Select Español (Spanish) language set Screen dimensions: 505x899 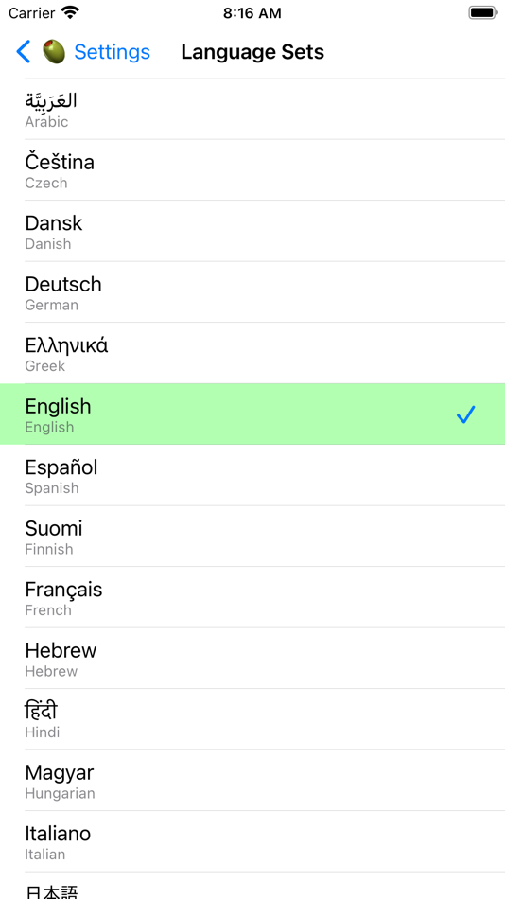(252, 475)
